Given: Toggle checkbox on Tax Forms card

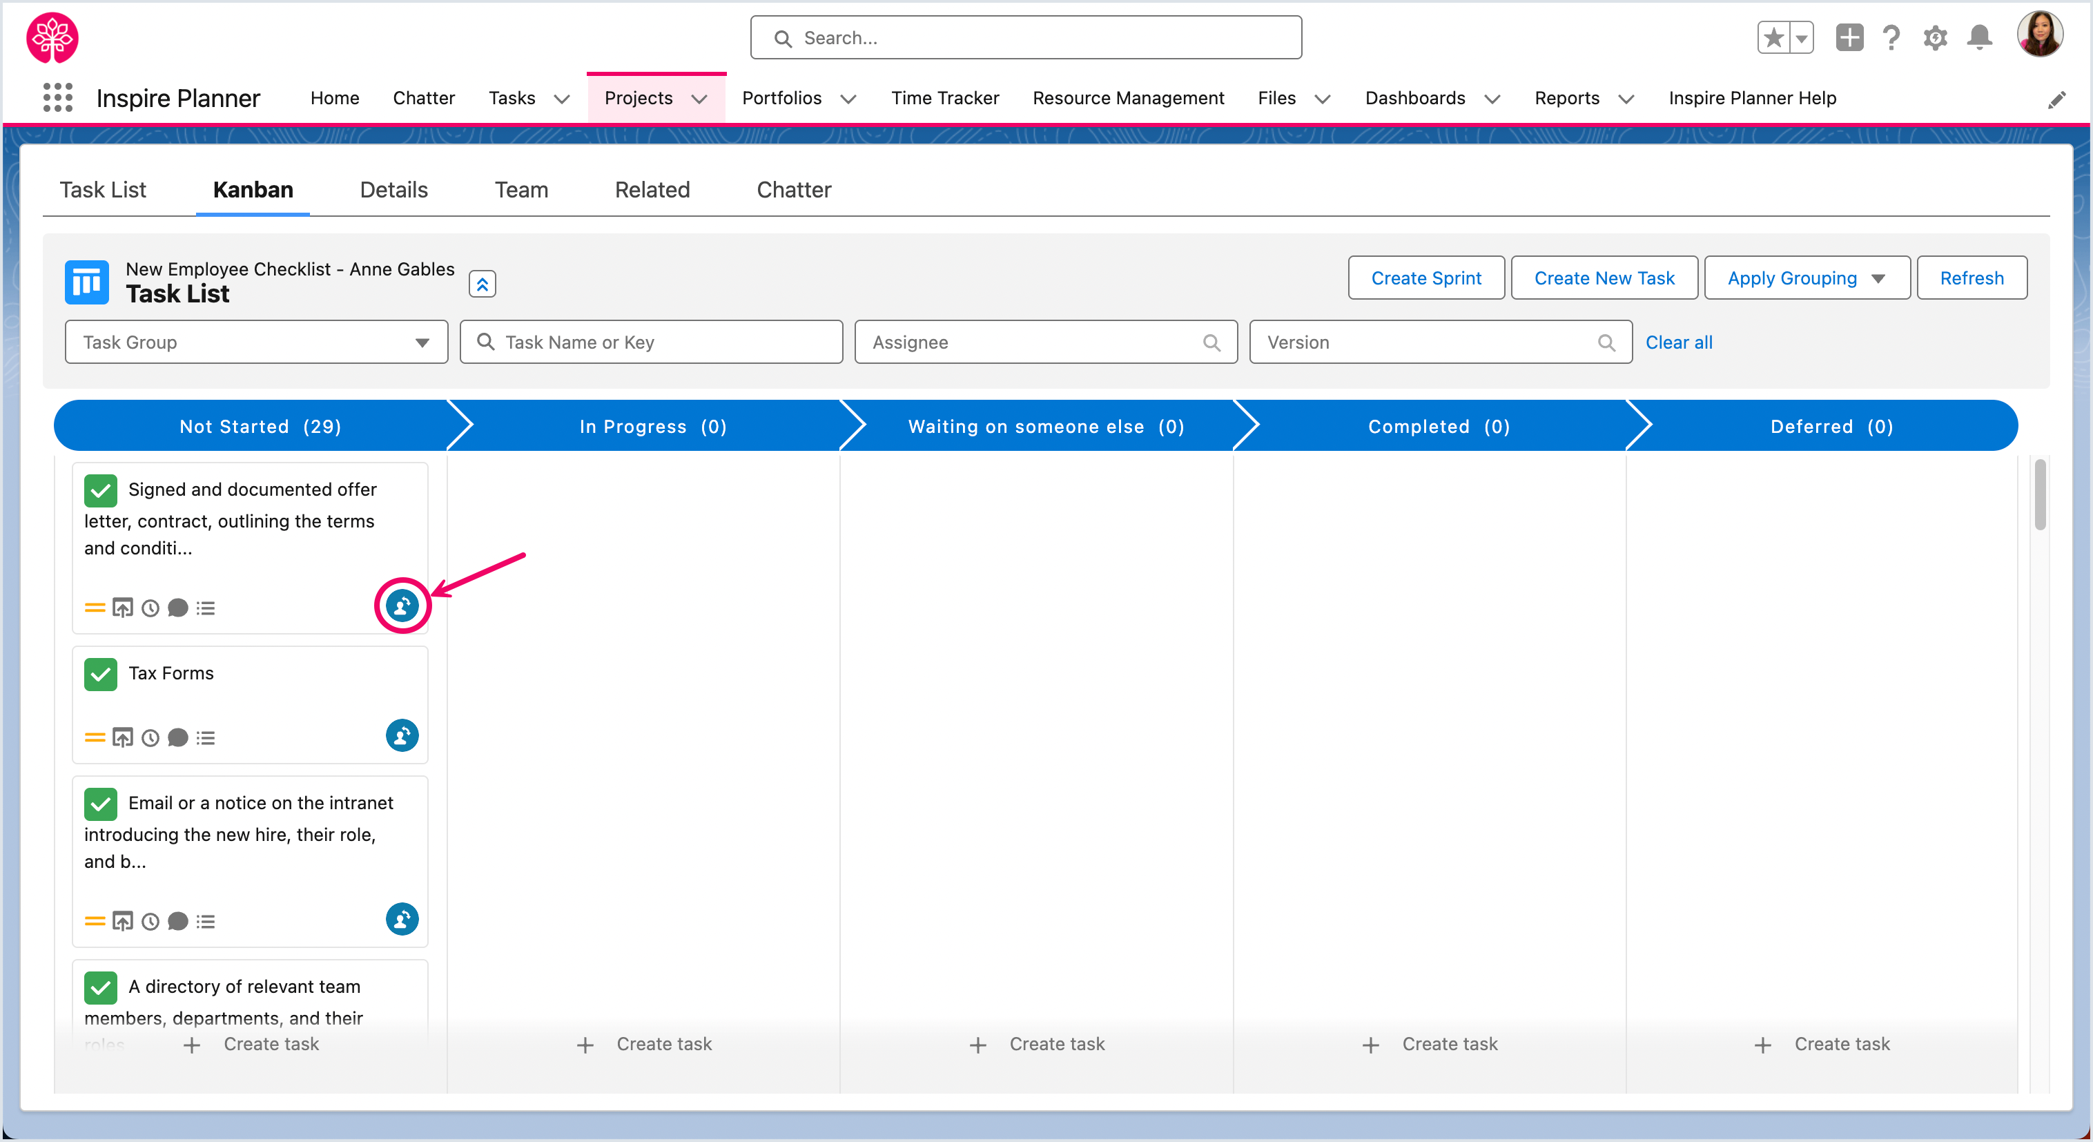Looking at the screenshot, I should [101, 675].
